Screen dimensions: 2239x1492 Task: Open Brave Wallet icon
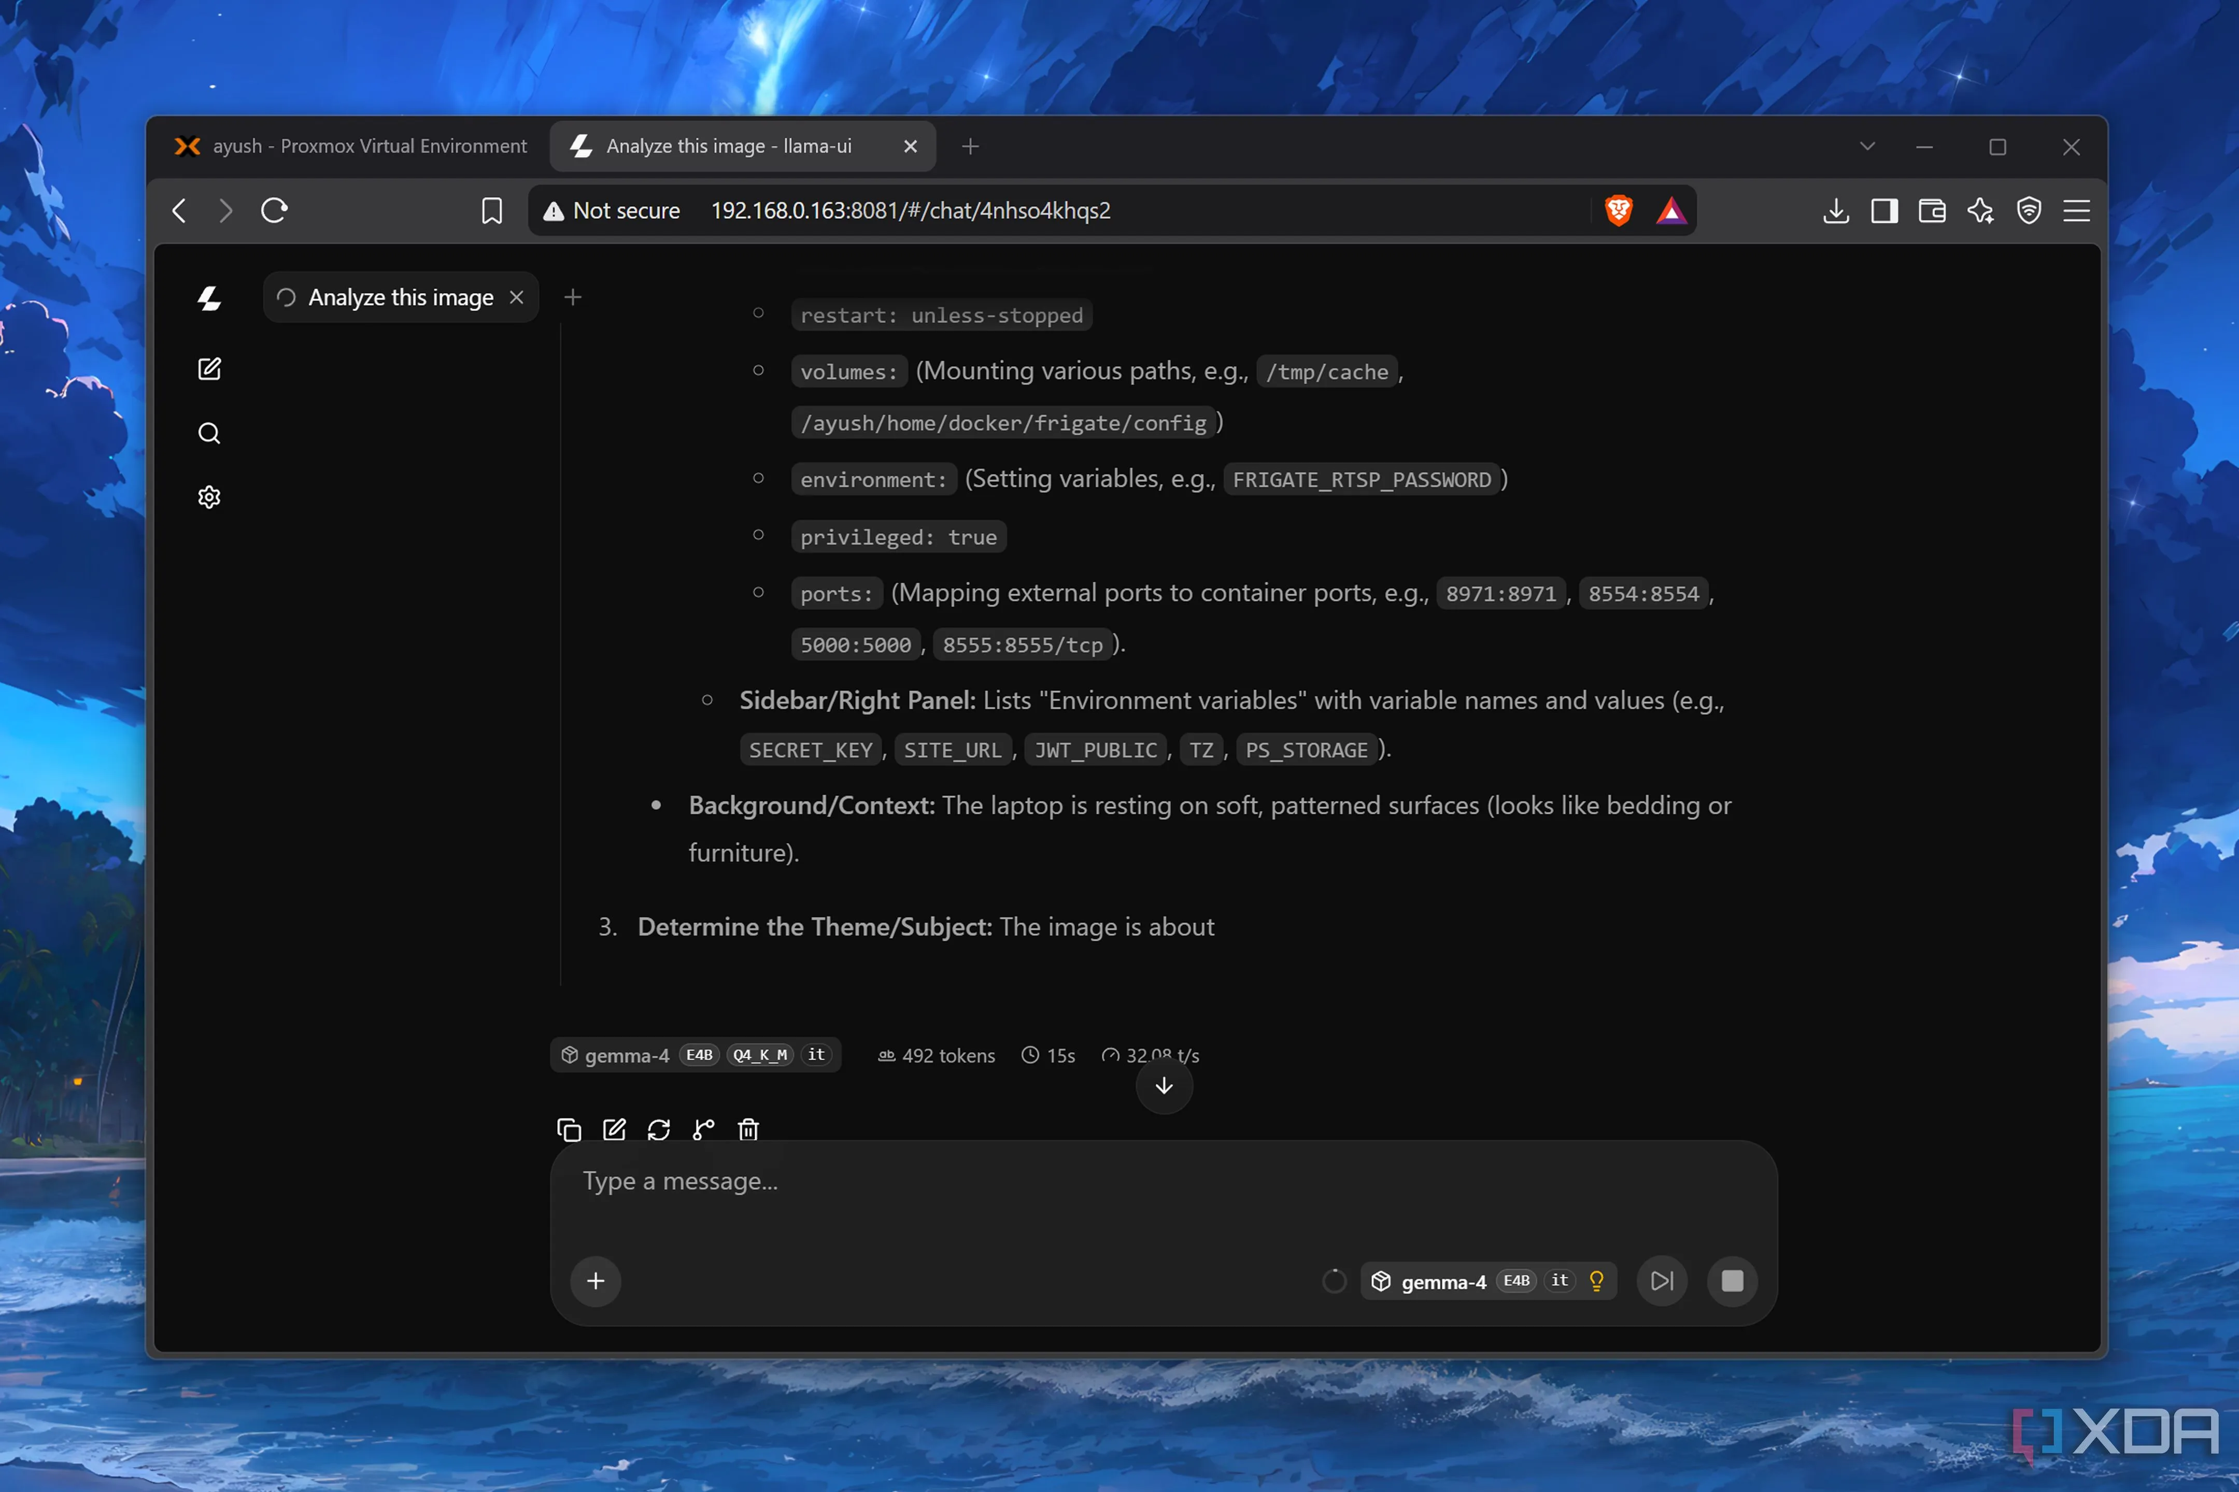click(x=1932, y=210)
